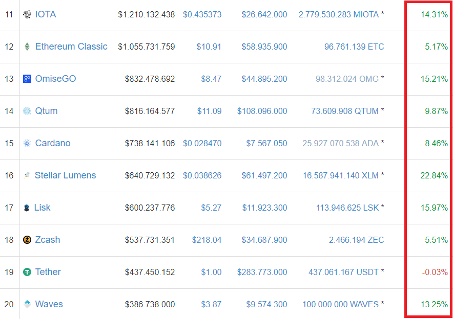Click Tether volume $283.773.000

pos(262,272)
